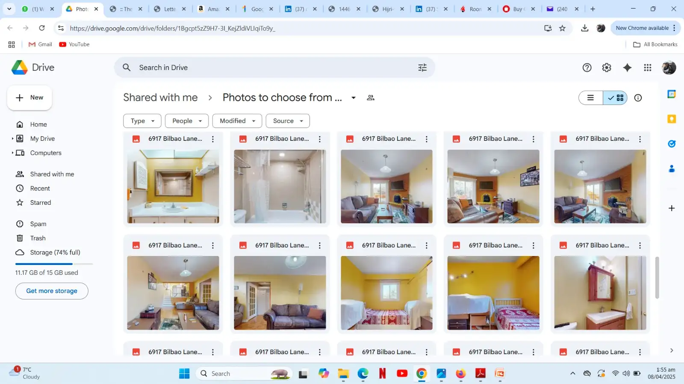Open Netflix from the taskbar

382,373
